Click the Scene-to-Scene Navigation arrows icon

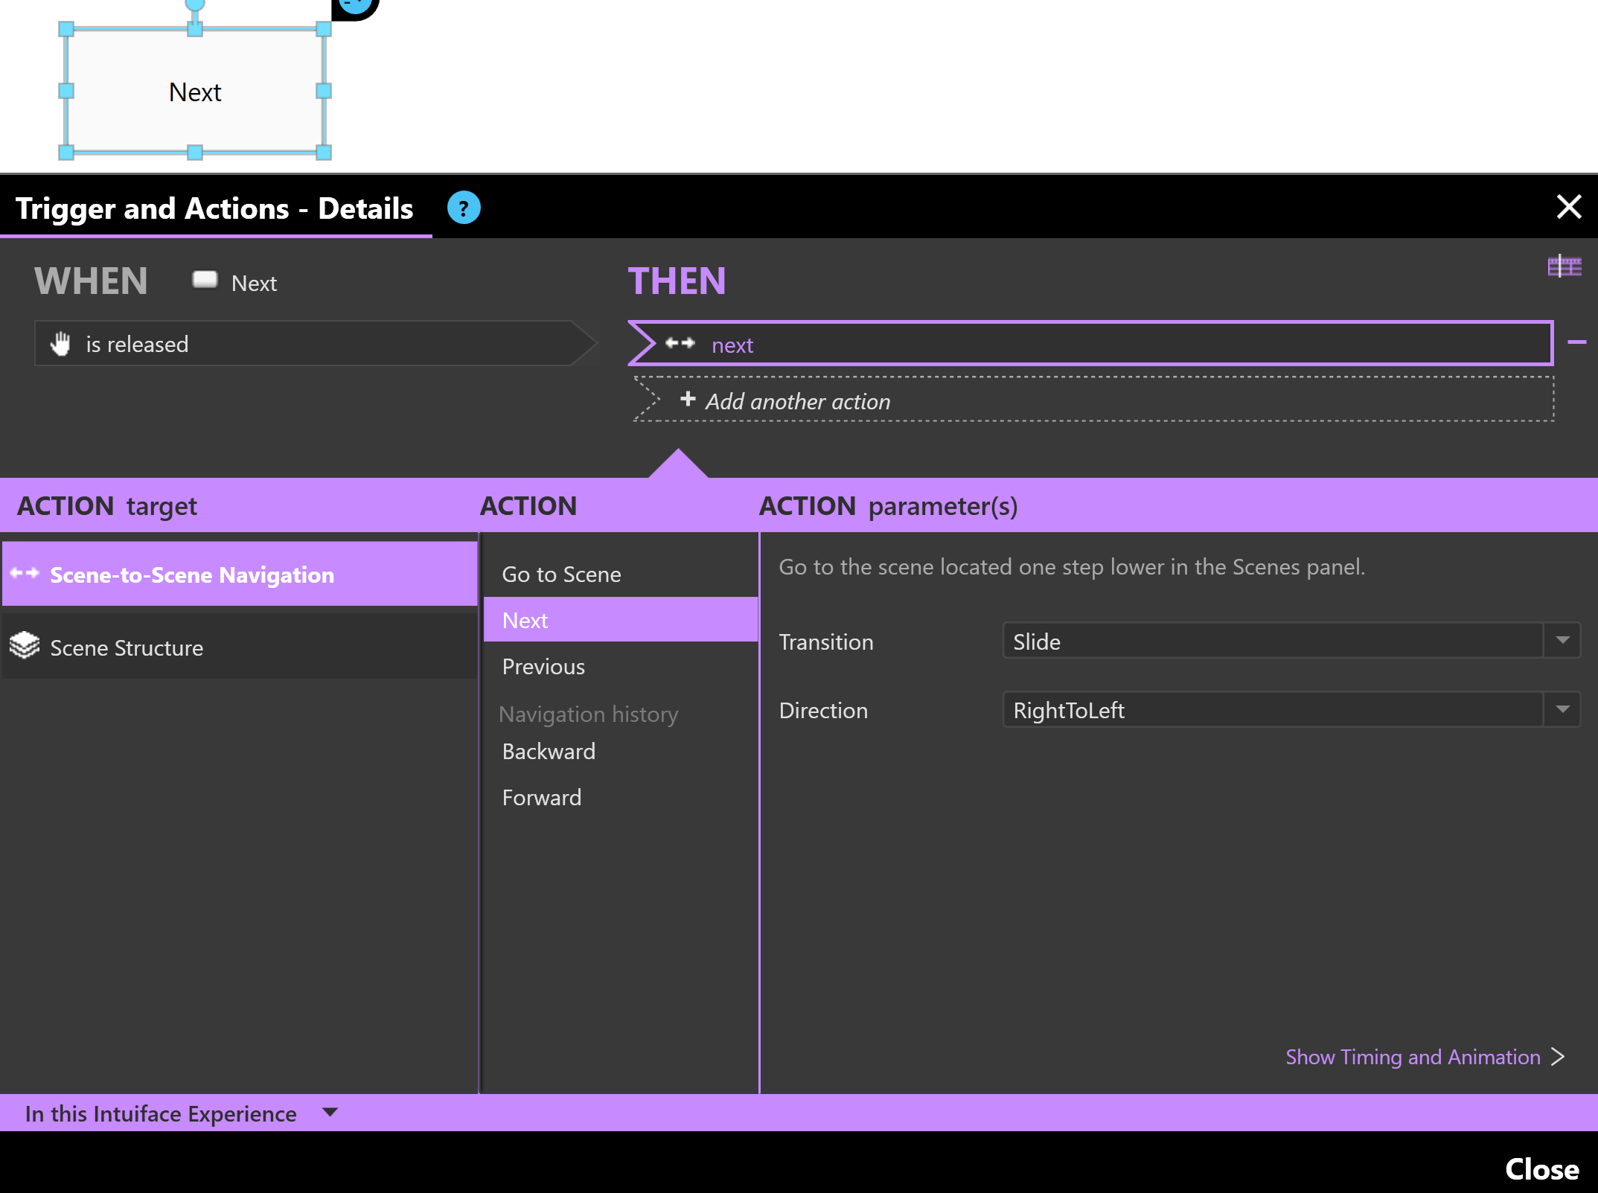25,574
